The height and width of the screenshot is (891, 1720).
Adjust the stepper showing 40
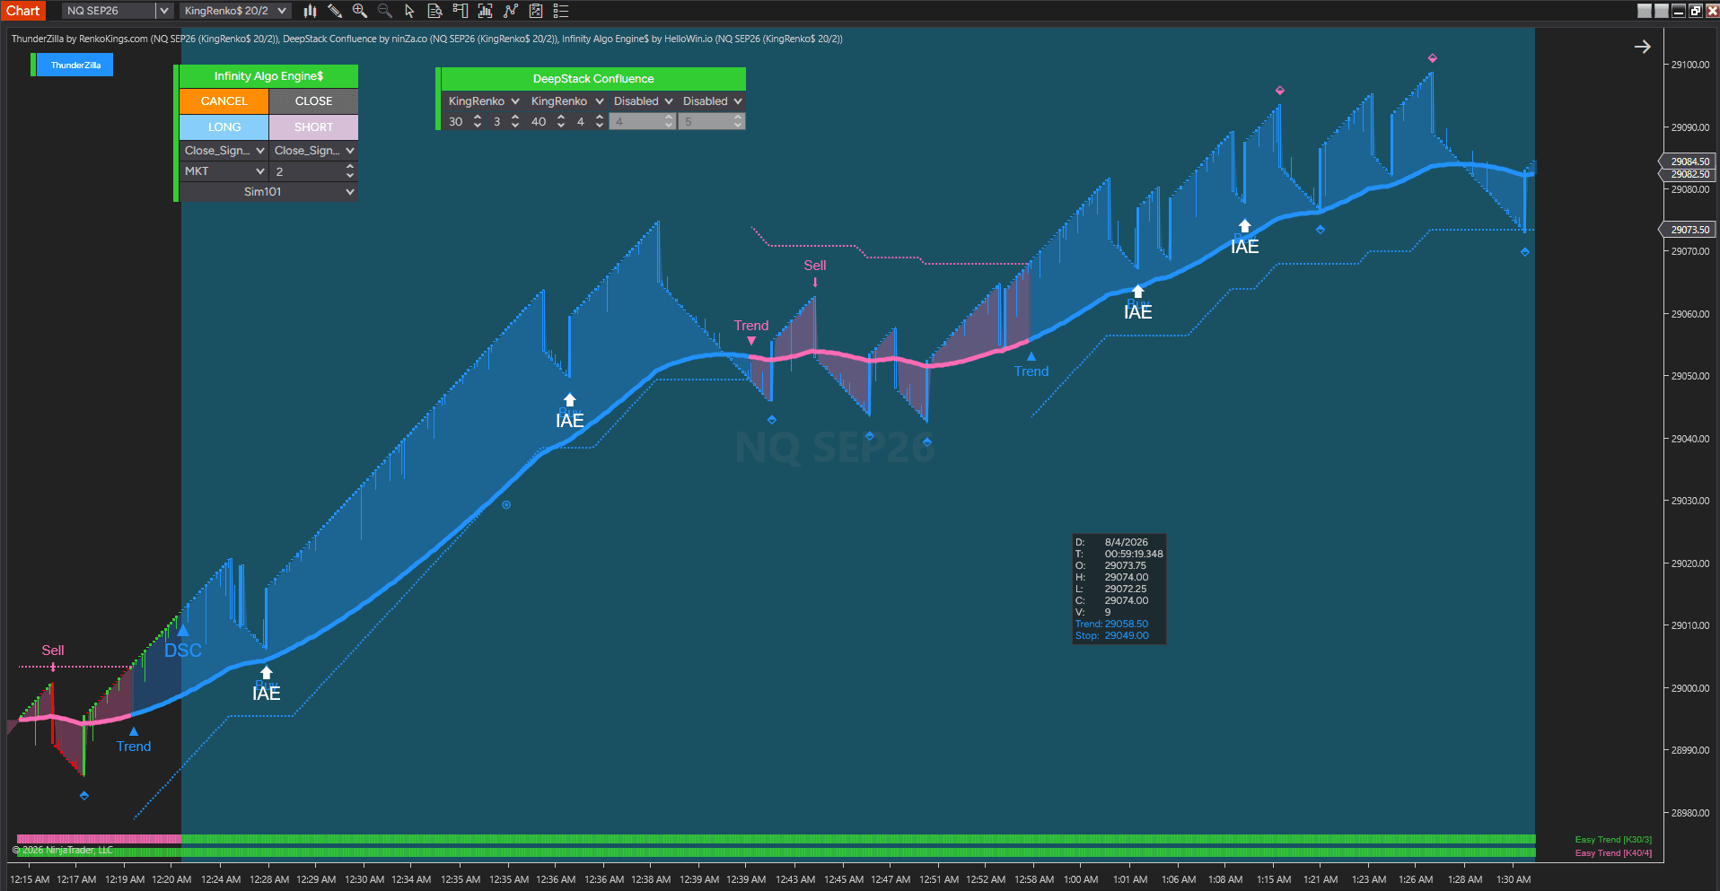pyautogui.click(x=548, y=122)
